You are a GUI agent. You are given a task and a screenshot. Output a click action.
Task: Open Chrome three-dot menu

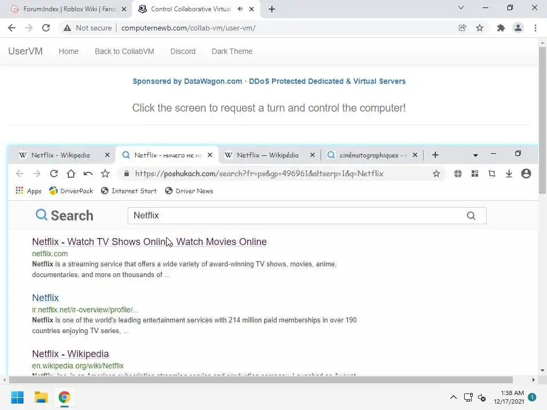pos(535,28)
